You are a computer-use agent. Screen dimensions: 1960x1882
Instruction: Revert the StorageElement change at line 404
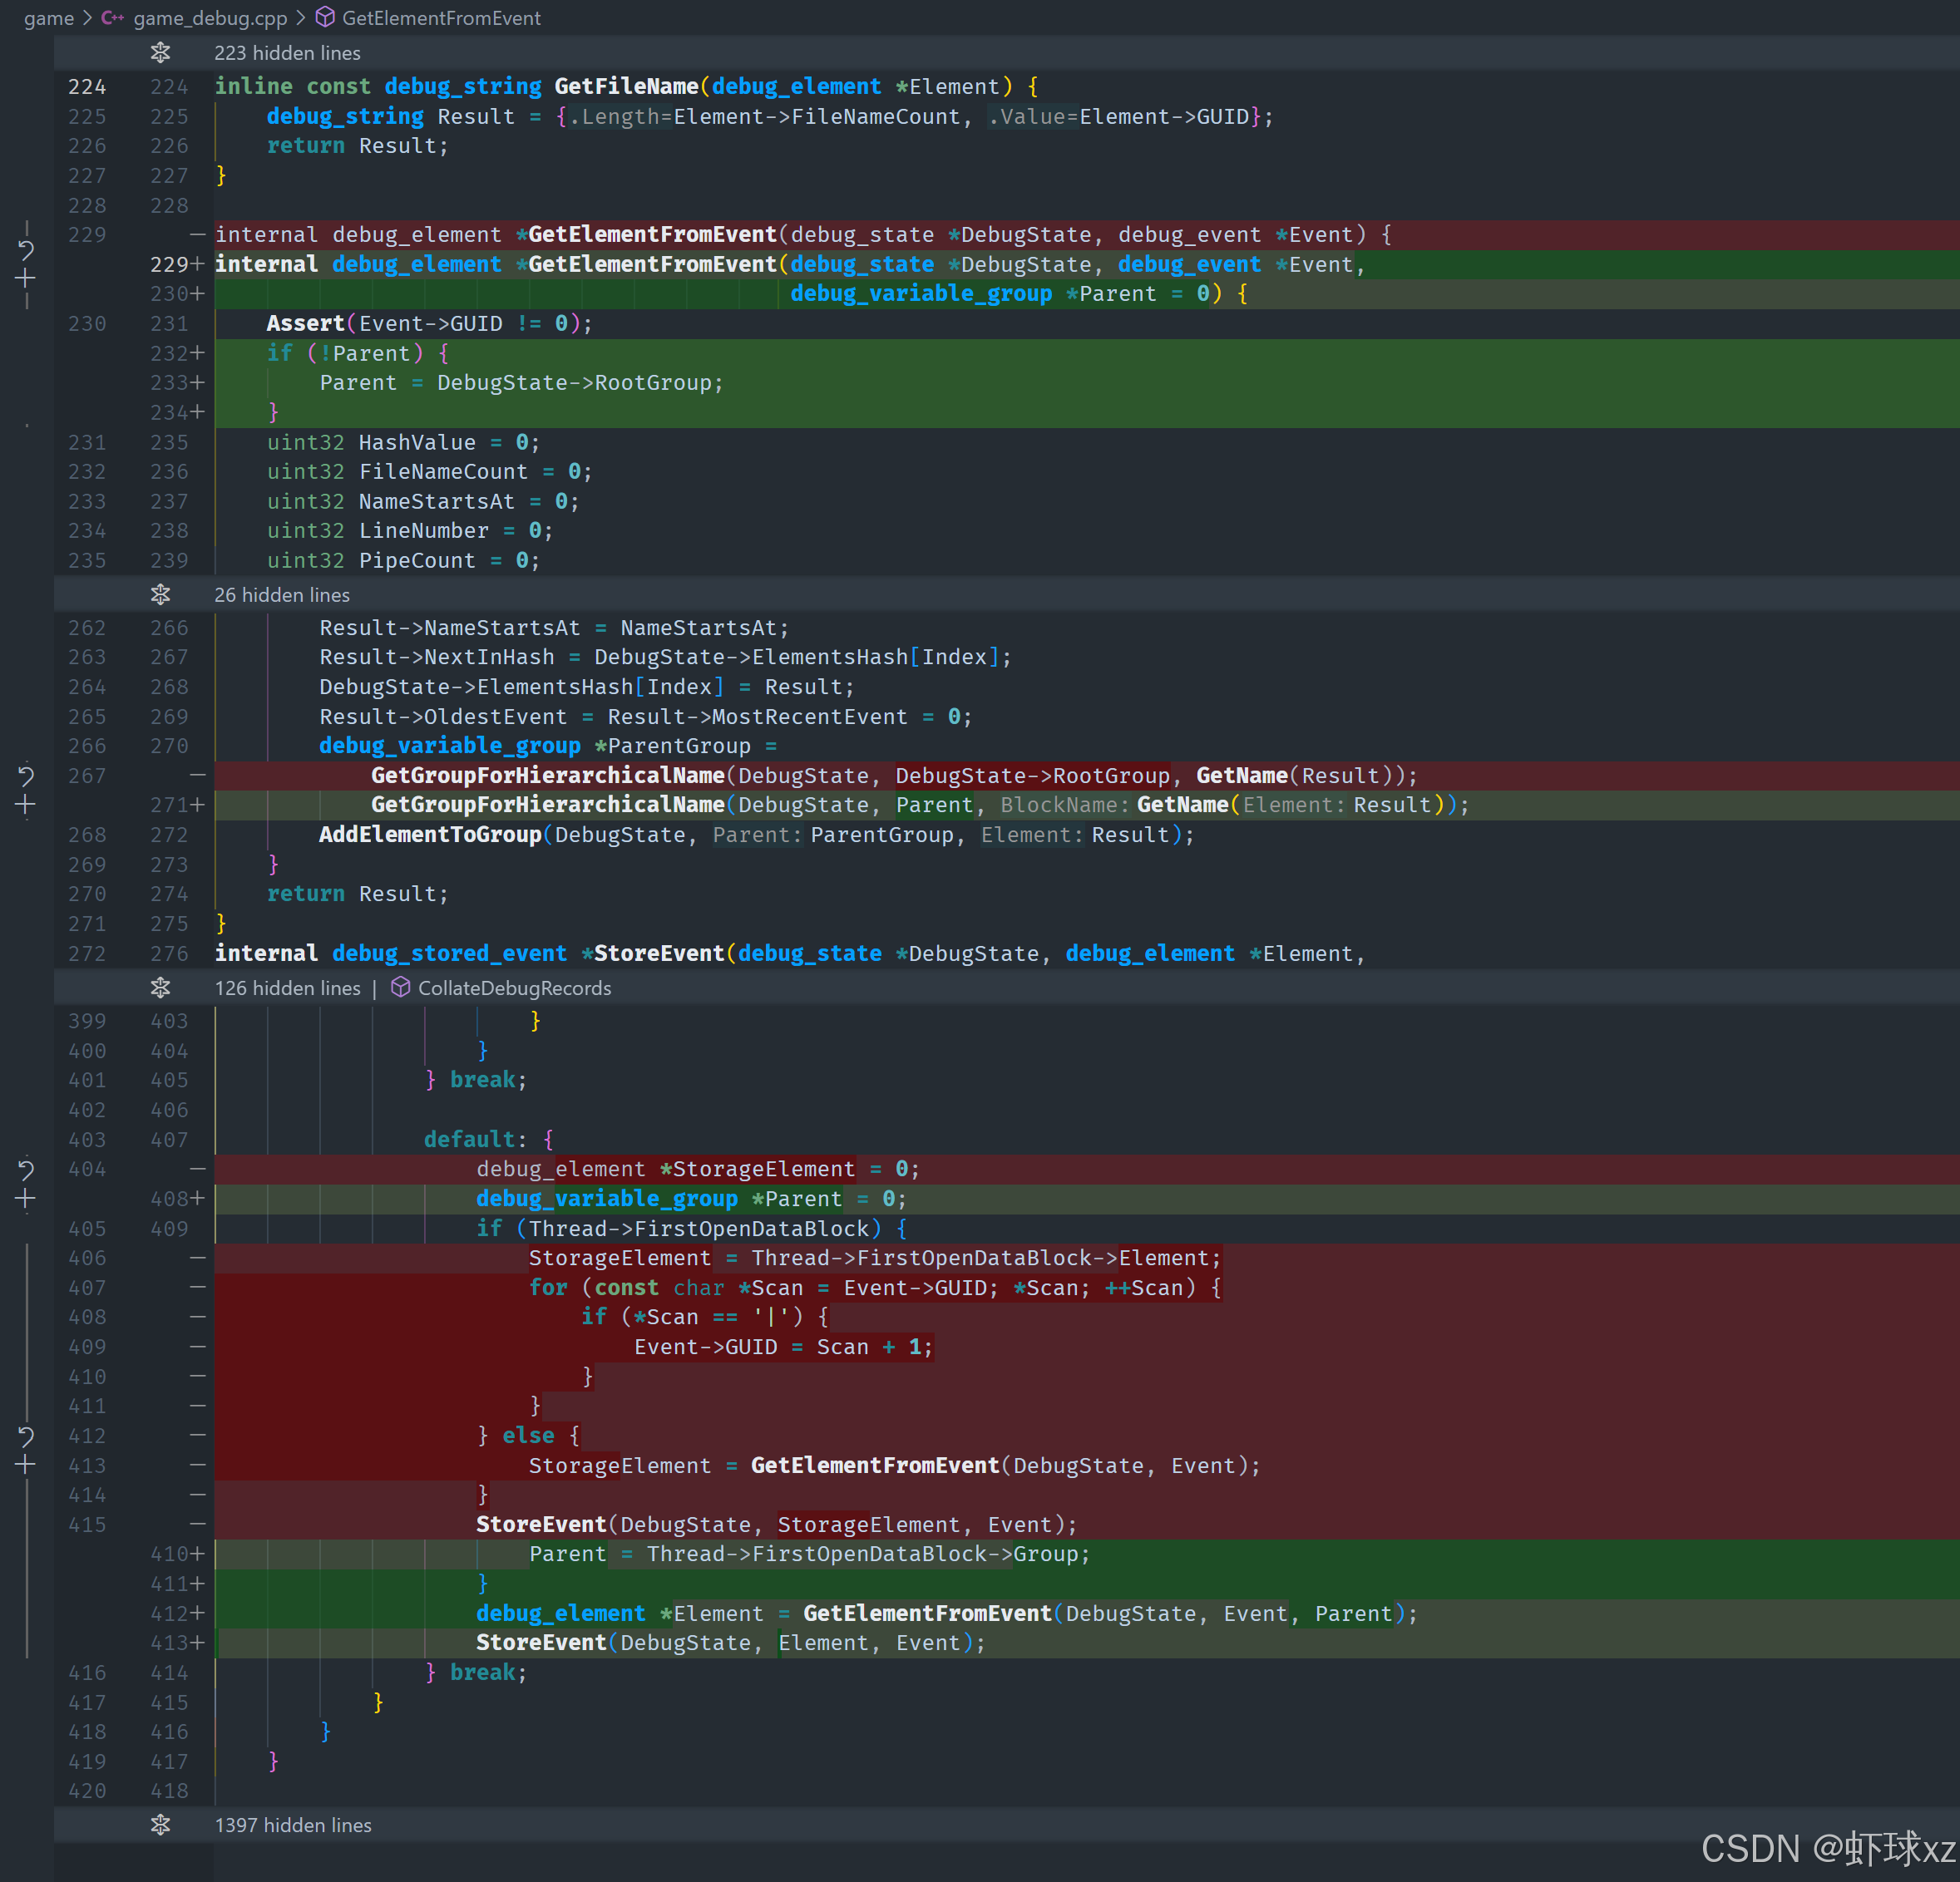coord(26,1170)
